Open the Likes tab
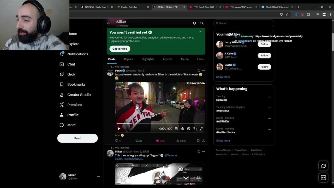 tap(200, 59)
